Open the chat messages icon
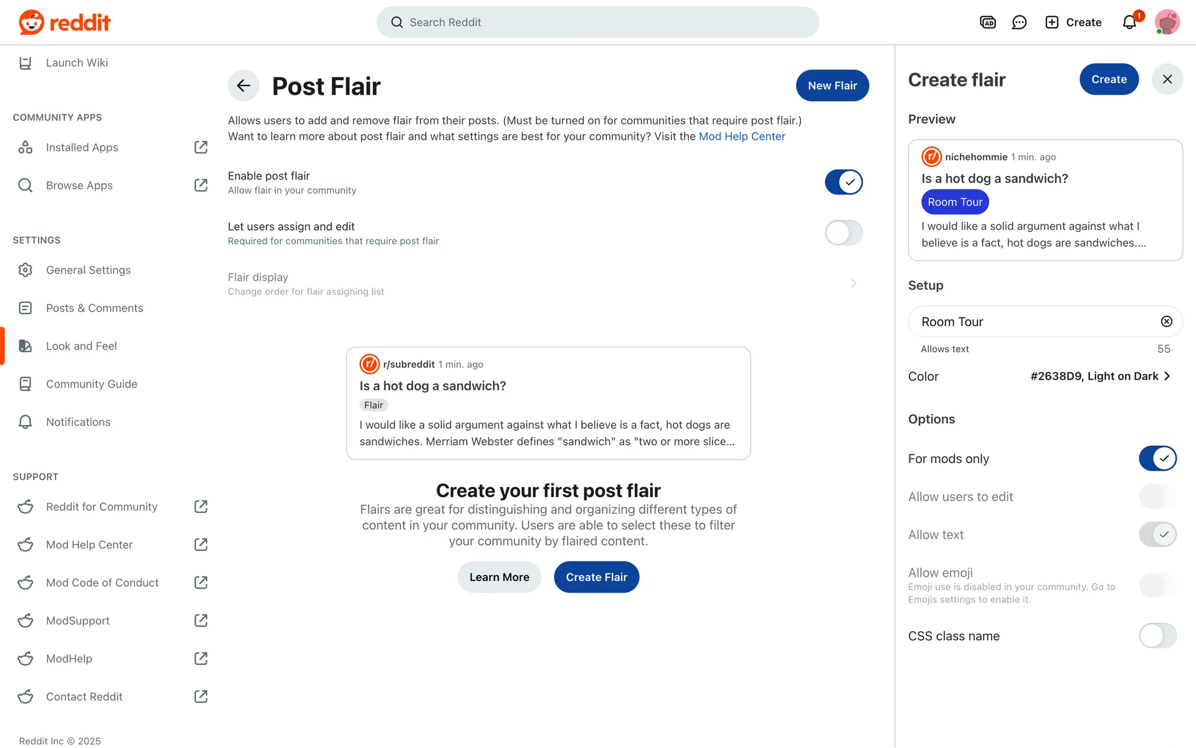This screenshot has width=1196, height=748. tap(1019, 22)
